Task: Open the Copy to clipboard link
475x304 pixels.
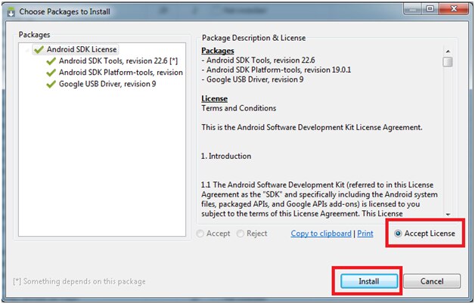Action: [321, 234]
